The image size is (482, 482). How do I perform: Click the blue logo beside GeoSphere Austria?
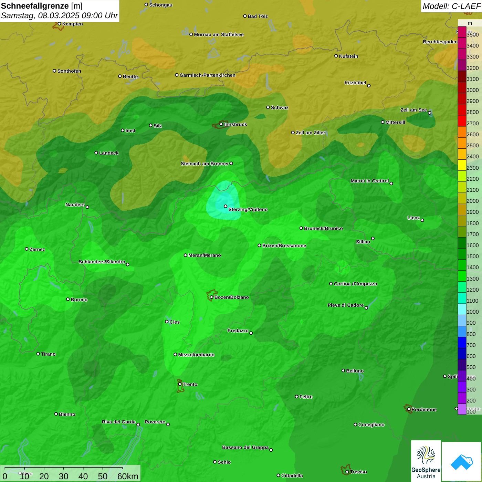462,462
